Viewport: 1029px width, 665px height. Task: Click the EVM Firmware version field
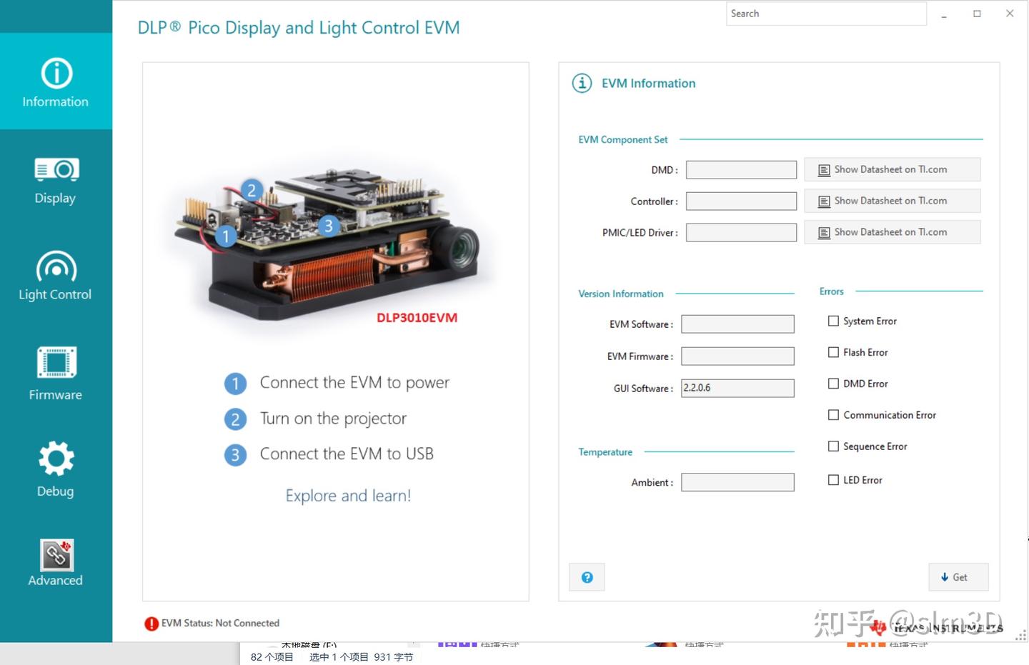(x=737, y=356)
